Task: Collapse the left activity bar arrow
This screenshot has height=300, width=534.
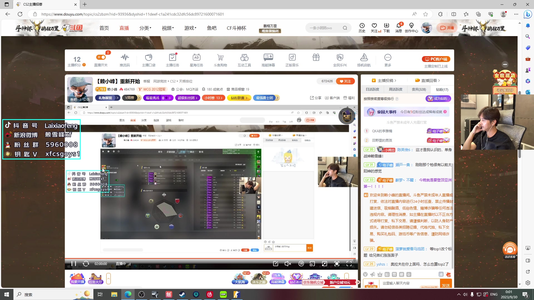Action: click(108, 279)
